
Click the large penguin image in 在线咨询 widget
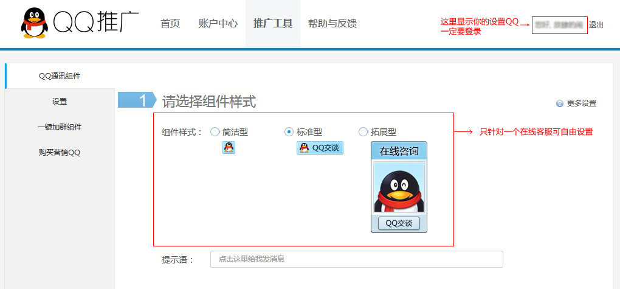click(399, 187)
